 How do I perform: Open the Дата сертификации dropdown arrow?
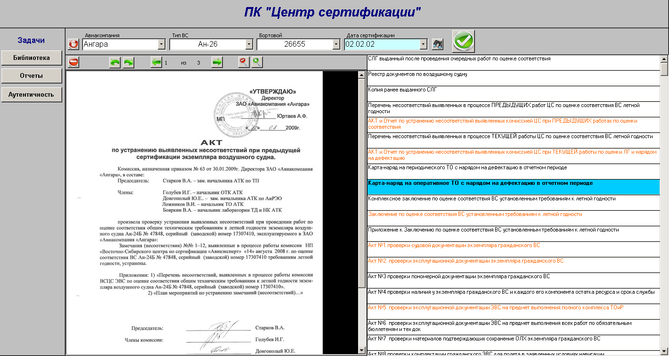(423, 44)
